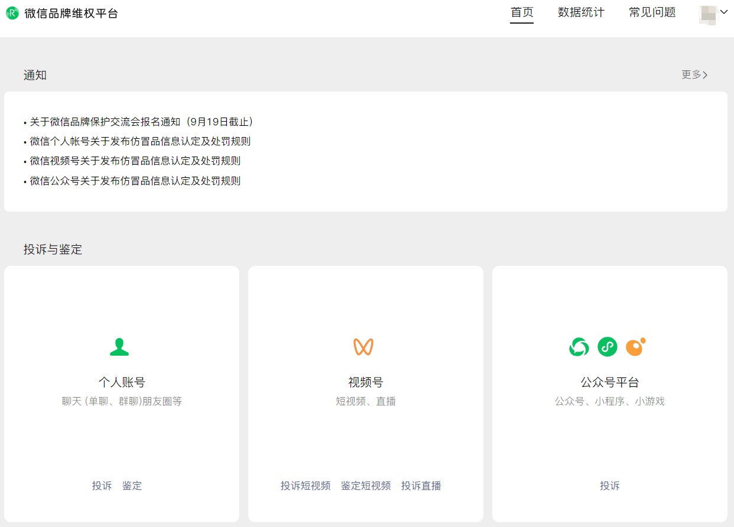The width and height of the screenshot is (734, 527).
Task: Click the 个人账号 card title
Action: 122,382
